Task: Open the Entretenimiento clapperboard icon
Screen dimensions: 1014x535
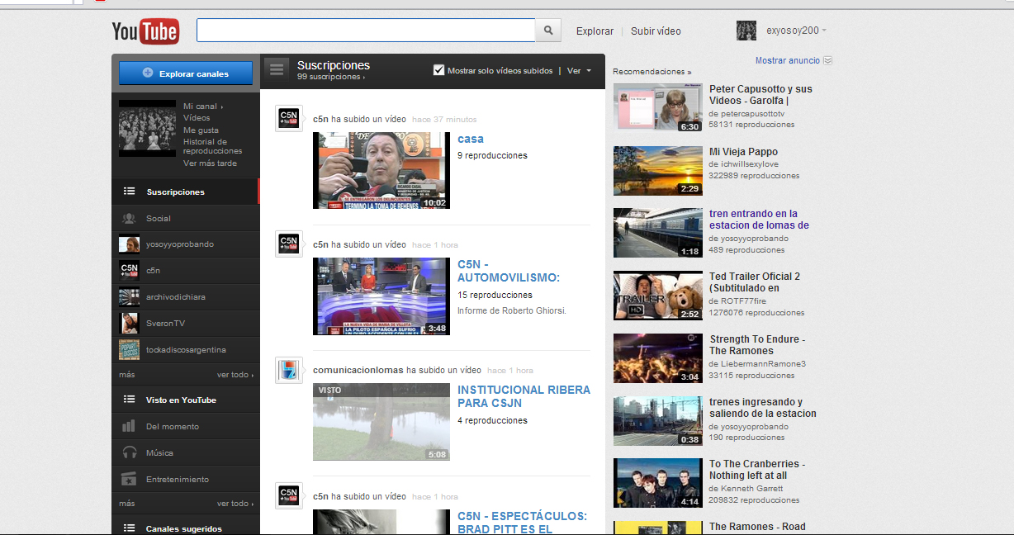Action: [129, 479]
